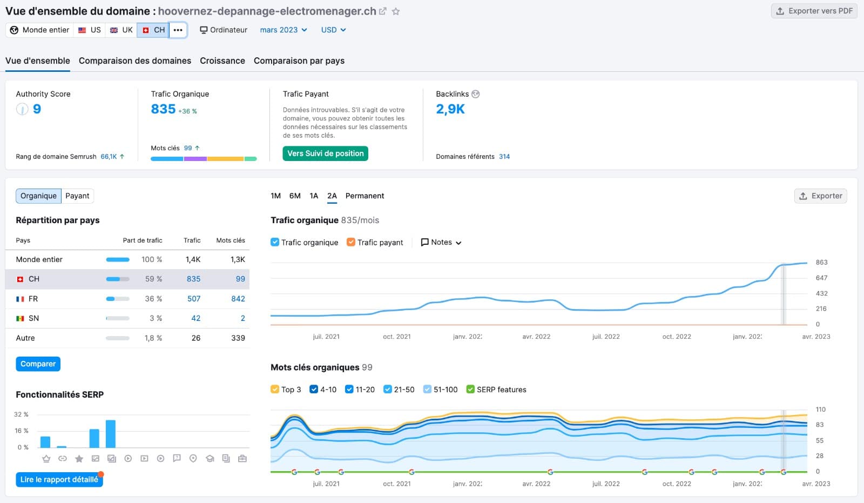864x503 pixels.
Task: Uncheck the Trafic organique checkbox
Action: pyautogui.click(x=275, y=242)
